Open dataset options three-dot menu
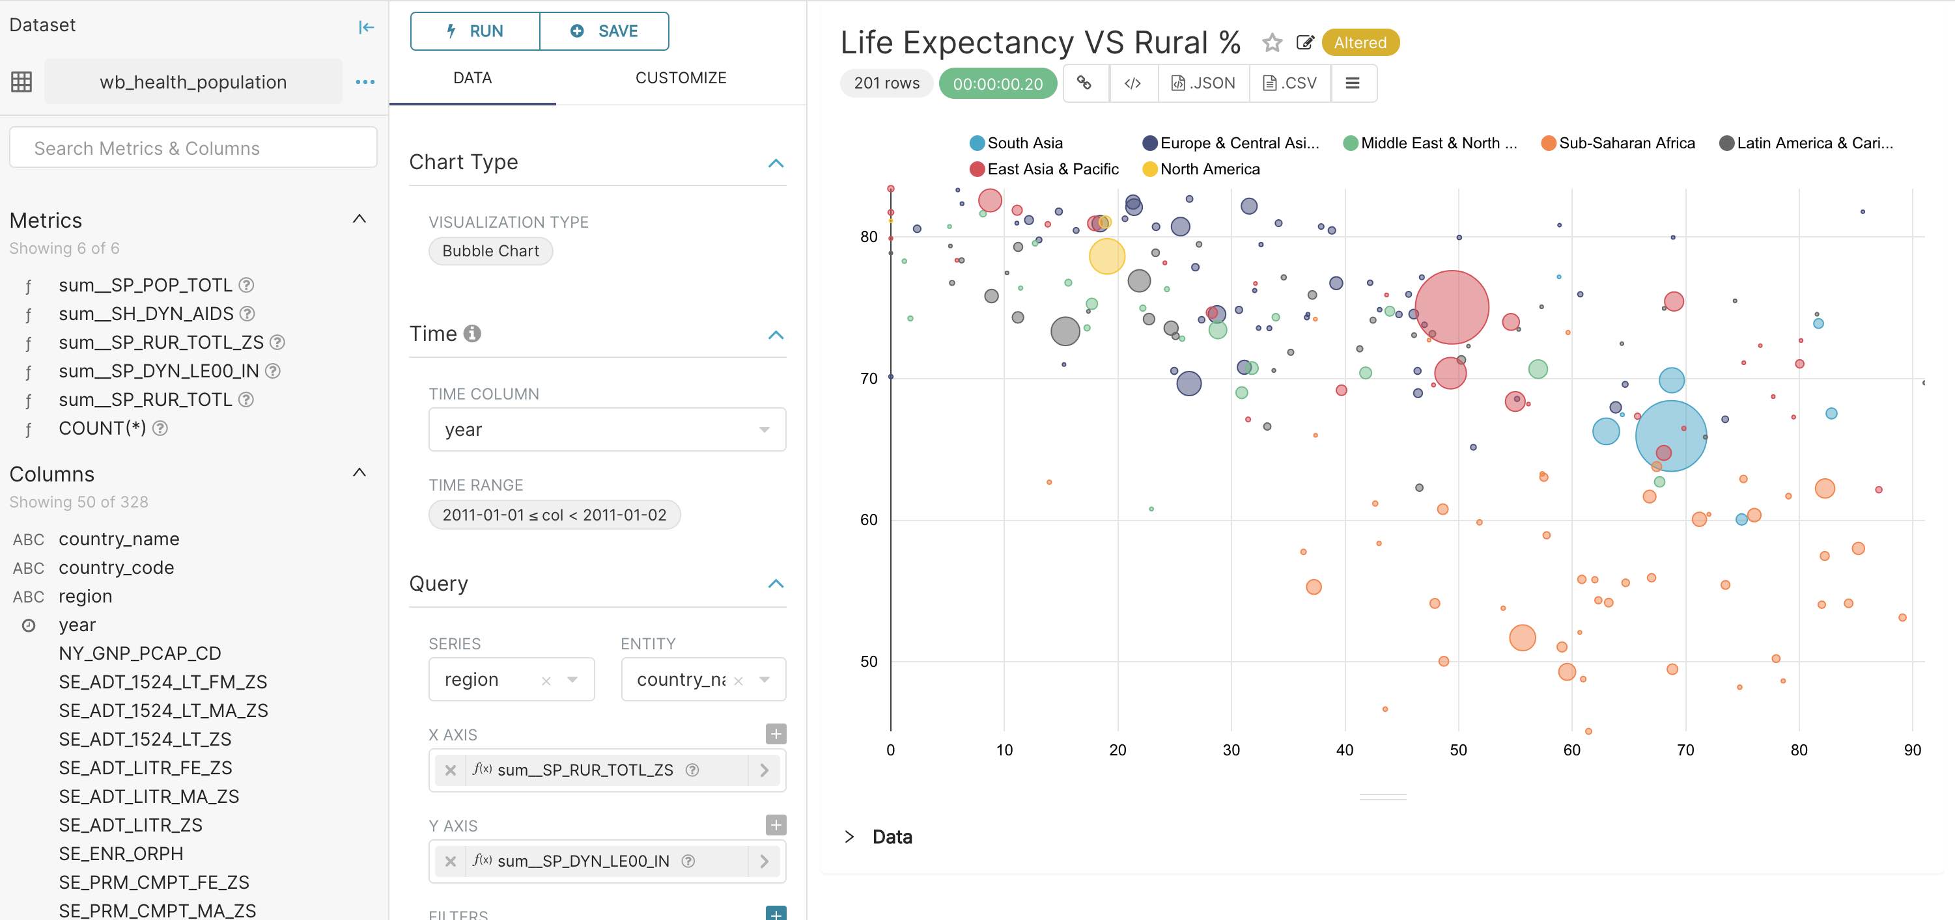 pos(365,82)
